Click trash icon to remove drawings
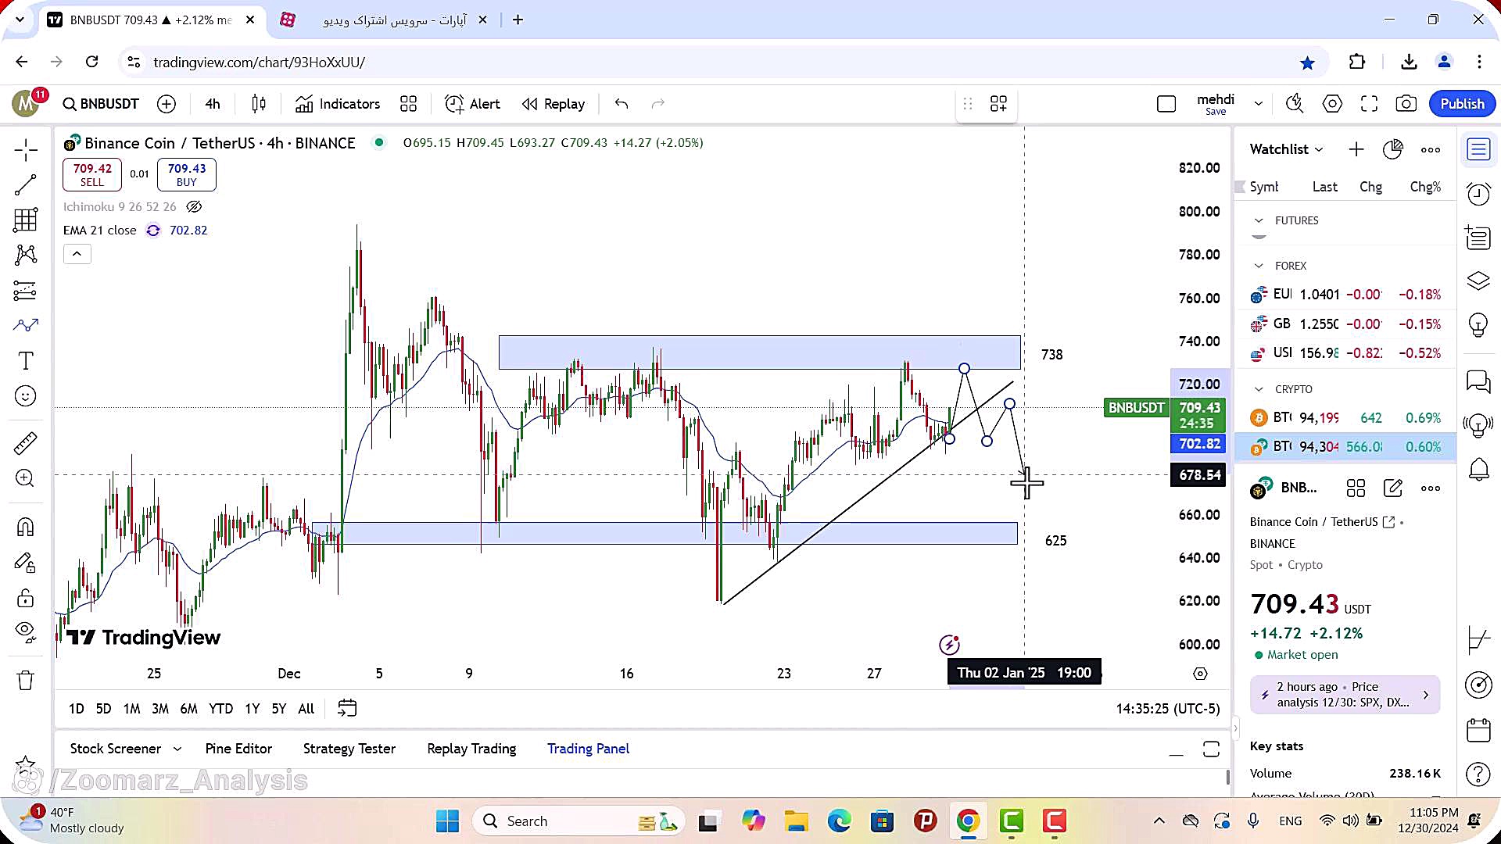 click(25, 681)
